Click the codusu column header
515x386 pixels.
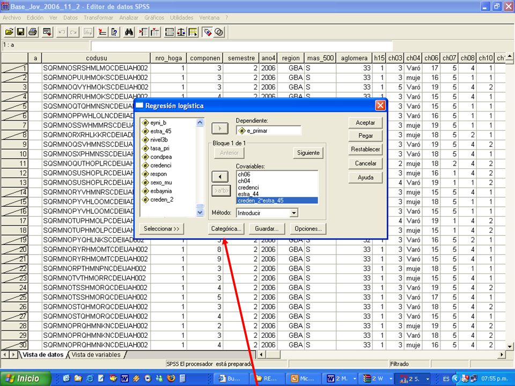click(x=96, y=58)
